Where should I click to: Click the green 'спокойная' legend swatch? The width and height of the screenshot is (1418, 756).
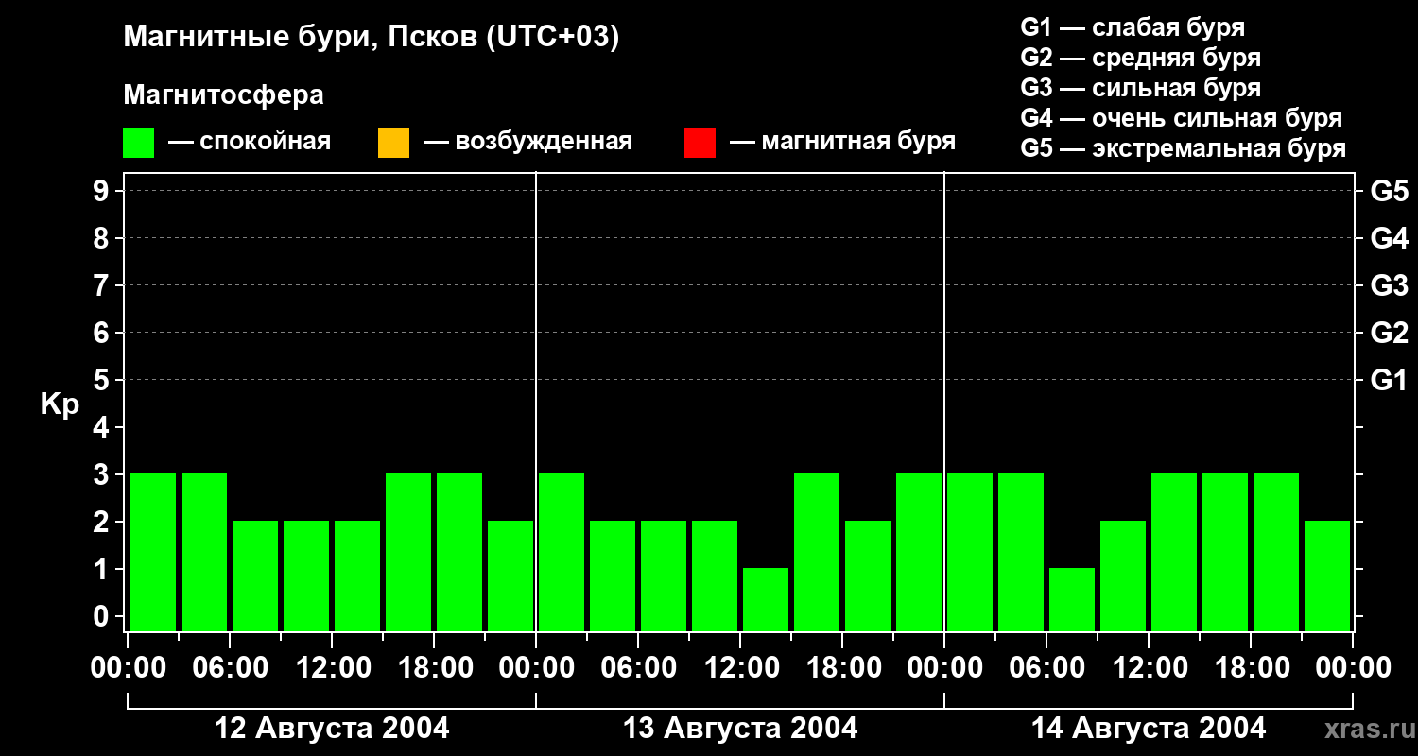tap(139, 143)
